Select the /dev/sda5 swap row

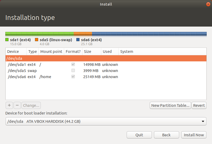[x=106, y=70]
